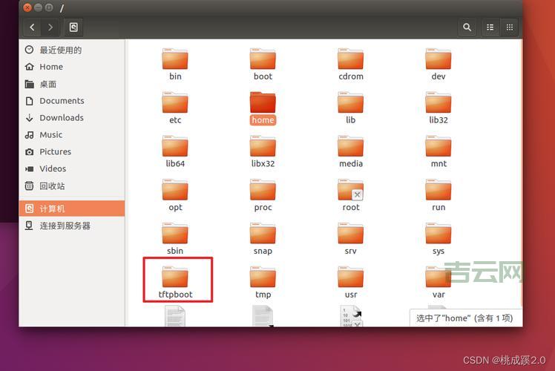The height and width of the screenshot is (371, 555).
Task: Click Connect to Server in the sidebar
Action: click(x=65, y=226)
